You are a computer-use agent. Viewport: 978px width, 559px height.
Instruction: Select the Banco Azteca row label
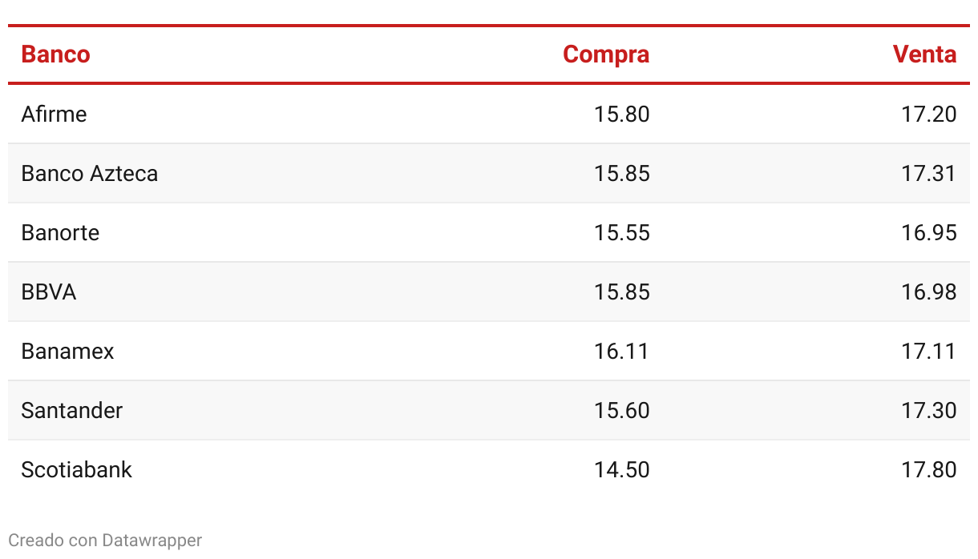coord(90,173)
